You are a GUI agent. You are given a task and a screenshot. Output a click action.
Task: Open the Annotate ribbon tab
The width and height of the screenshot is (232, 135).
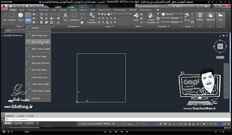(32, 10)
